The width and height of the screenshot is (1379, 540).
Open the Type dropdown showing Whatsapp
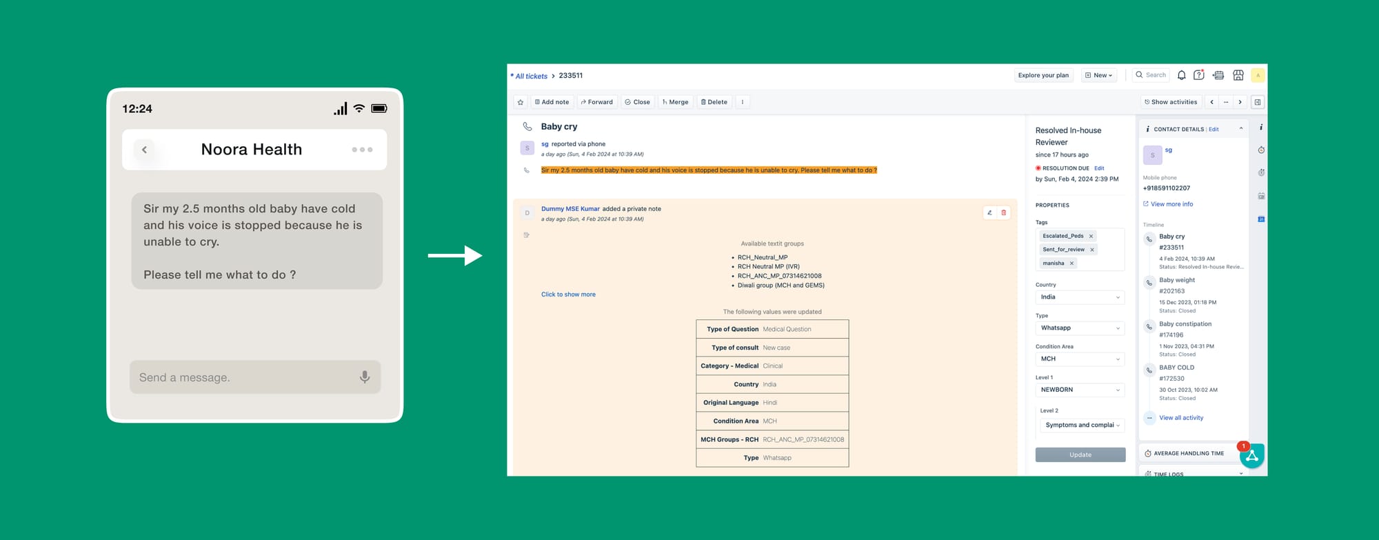click(1080, 328)
